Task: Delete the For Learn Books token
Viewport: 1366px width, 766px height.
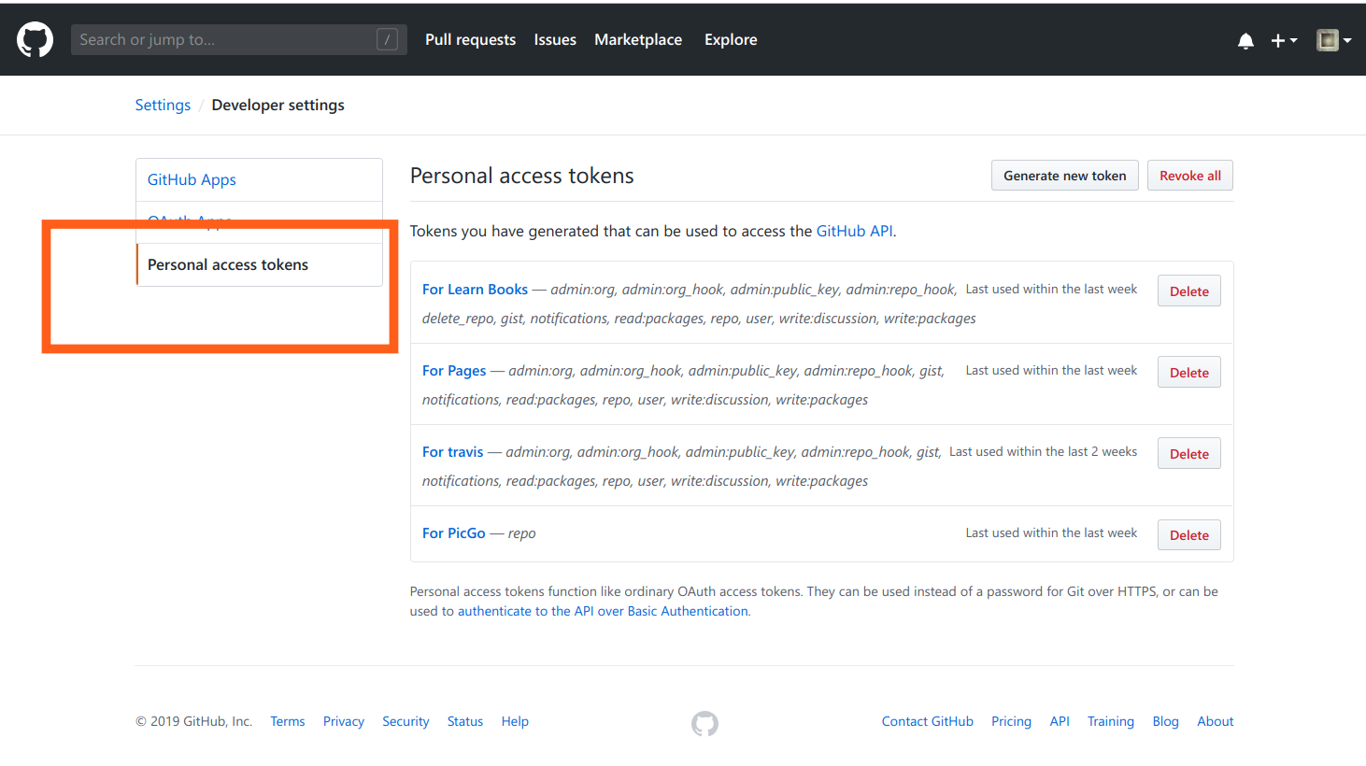Action: pos(1189,291)
